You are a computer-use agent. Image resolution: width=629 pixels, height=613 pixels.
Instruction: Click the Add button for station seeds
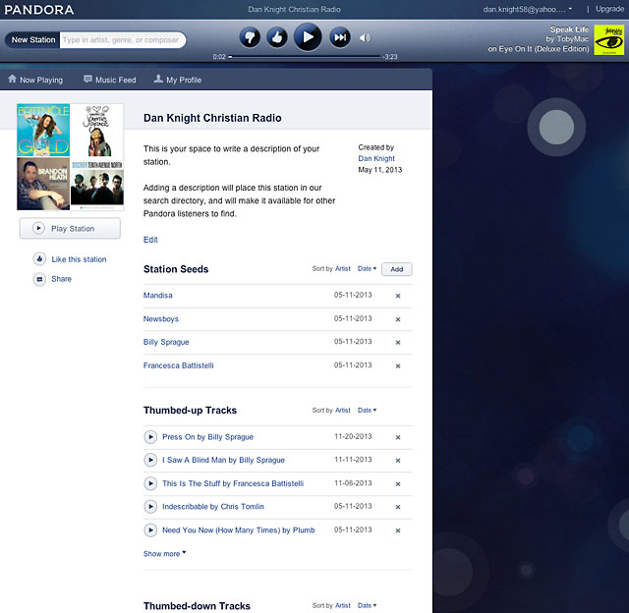(397, 269)
